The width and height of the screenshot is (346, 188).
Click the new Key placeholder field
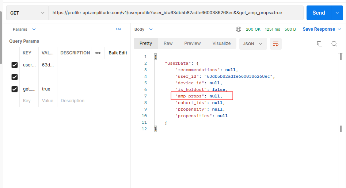29,101
